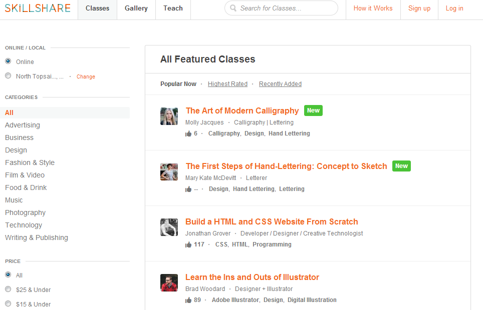483x310 pixels.
Task: Click the Skillshare logo
Action: click(38, 8)
